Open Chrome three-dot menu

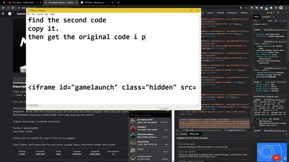click(x=286, y=8)
